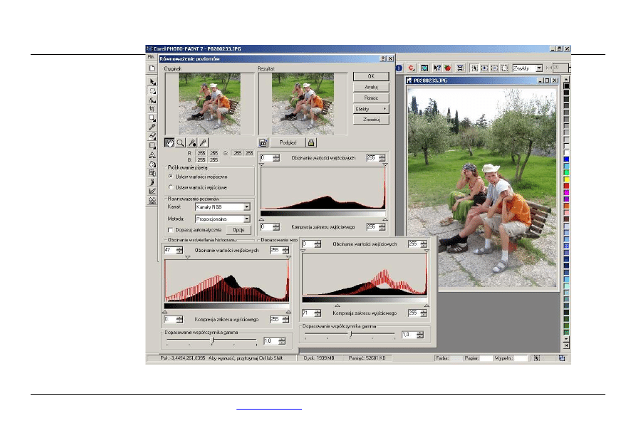The width and height of the screenshot is (636, 448).
Task: Select the Crop tool in left toolbox
Action: (x=152, y=109)
